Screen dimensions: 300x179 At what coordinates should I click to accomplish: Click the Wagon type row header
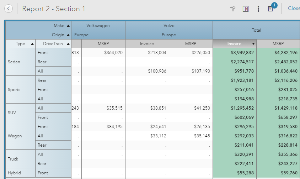coord(15,136)
